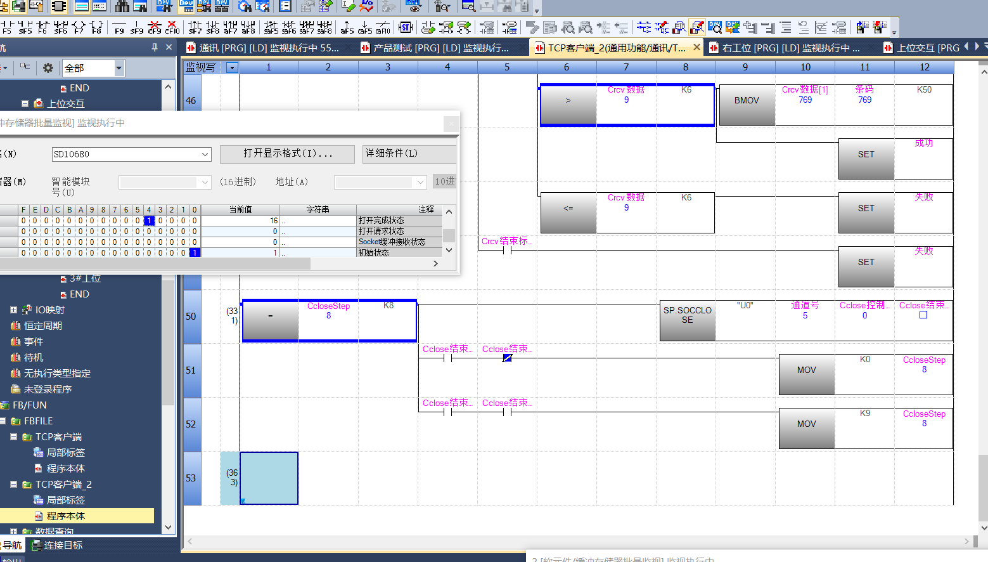The width and height of the screenshot is (988, 562).
Task: Open the 全部 filter dropdown
Action: pyautogui.click(x=119, y=68)
